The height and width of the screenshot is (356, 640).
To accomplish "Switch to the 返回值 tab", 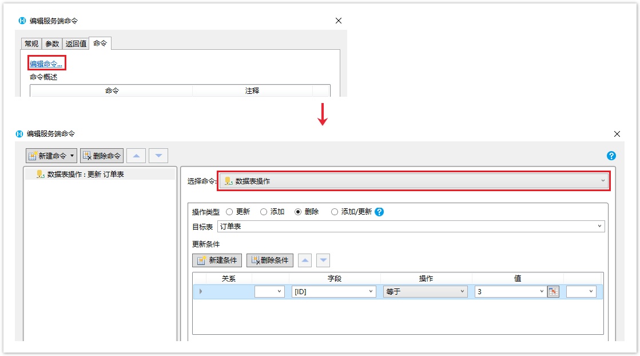I will pos(76,43).
